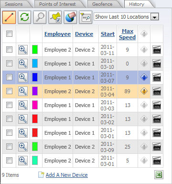Click the green refresh arrows icon
Image resolution: width=172 pixels, height=184 pixels.
24,17
